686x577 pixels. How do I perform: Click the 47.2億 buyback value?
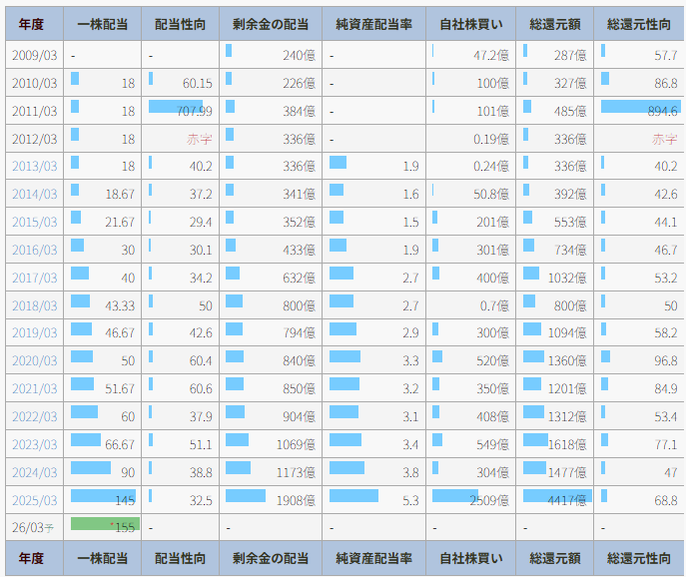click(x=489, y=55)
